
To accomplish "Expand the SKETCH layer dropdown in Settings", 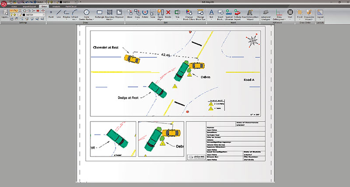I will pyautogui.click(x=45, y=14).
